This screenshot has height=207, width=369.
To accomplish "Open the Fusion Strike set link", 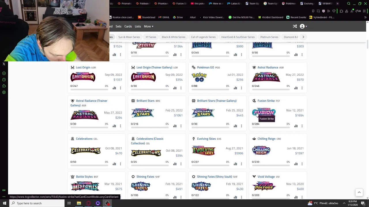I will coord(266,101).
